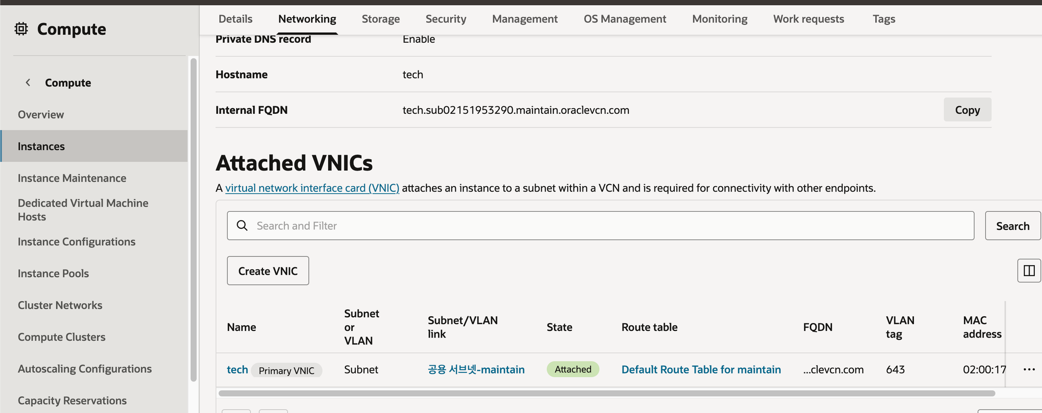
Task: Type in the Search and Filter field
Action: (599, 226)
